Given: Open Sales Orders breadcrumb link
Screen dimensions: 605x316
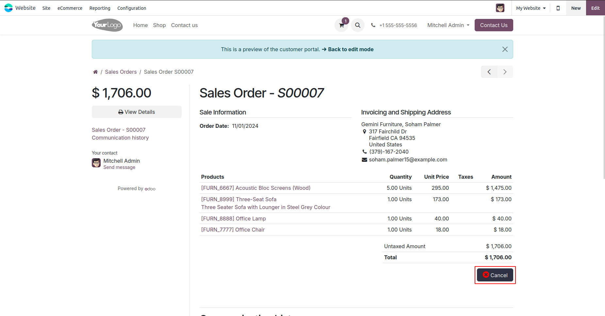Looking at the screenshot, I should (x=121, y=72).
